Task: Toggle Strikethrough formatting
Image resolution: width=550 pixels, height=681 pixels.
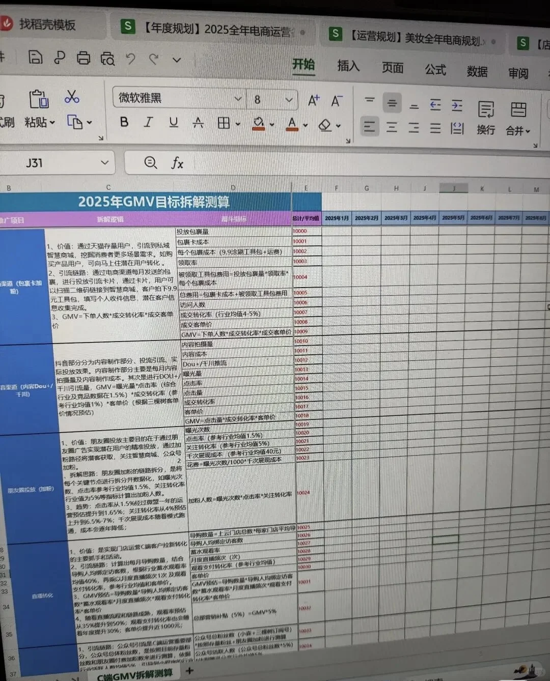Action: point(198,123)
